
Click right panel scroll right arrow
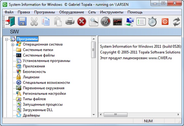tap(178, 115)
